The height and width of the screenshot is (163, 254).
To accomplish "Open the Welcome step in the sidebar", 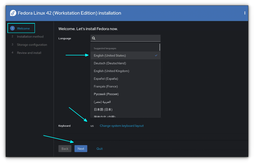I will point(23,28).
